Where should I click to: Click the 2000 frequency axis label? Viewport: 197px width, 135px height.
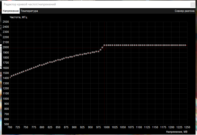coord(6,47)
